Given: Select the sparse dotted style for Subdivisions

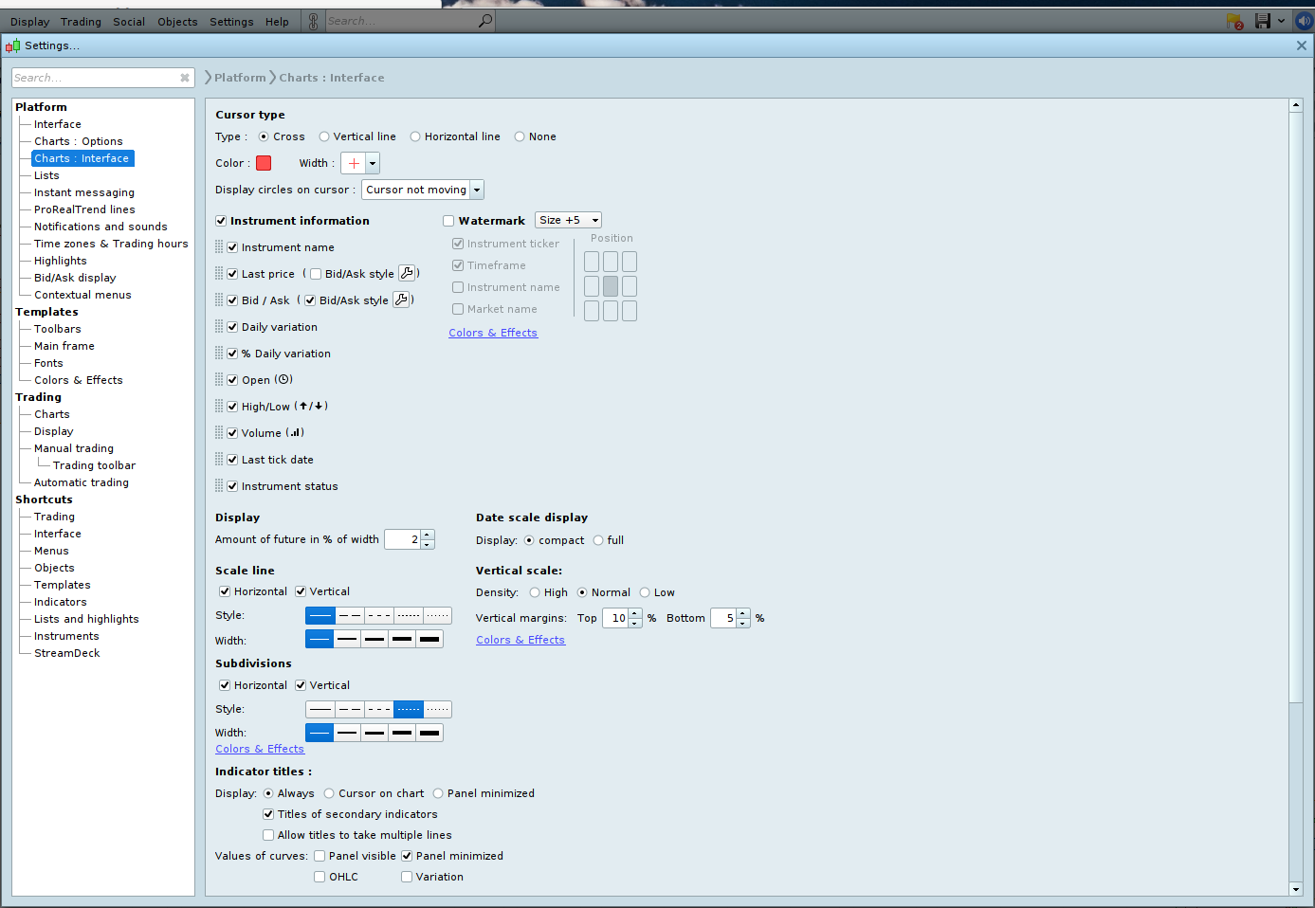Looking at the screenshot, I should pyautogui.click(x=438, y=709).
